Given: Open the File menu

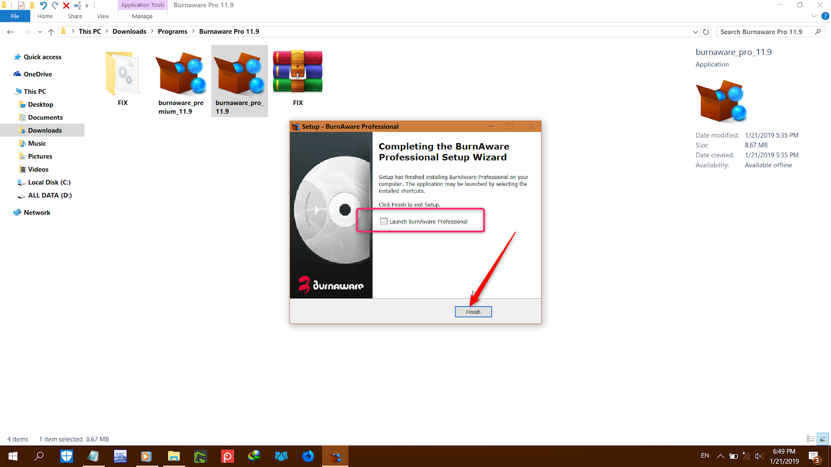Looking at the screenshot, I should tap(15, 16).
